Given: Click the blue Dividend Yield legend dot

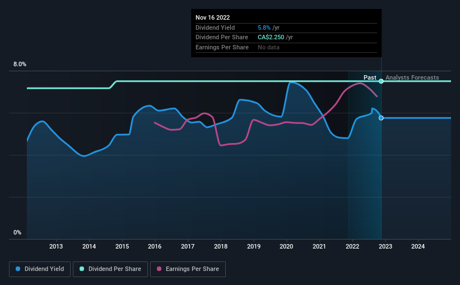Looking at the screenshot, I should point(18,269).
